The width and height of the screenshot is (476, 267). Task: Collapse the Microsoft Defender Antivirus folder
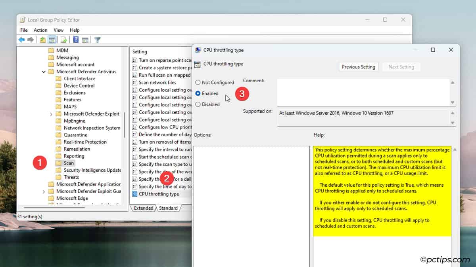pyautogui.click(x=44, y=71)
